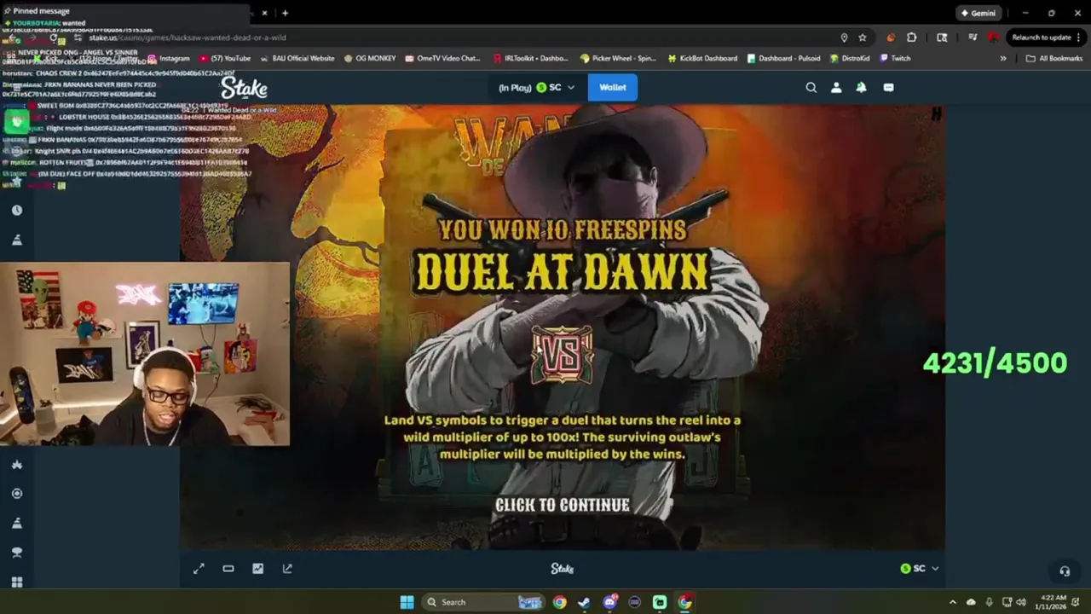
Task: Open the Picker Wheel bookmark
Action: tap(618, 58)
